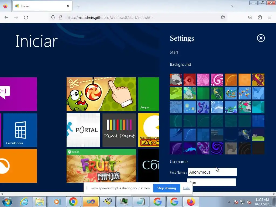
Task: Open the taskbar clock showing 11:05 AM
Action: click(262, 202)
